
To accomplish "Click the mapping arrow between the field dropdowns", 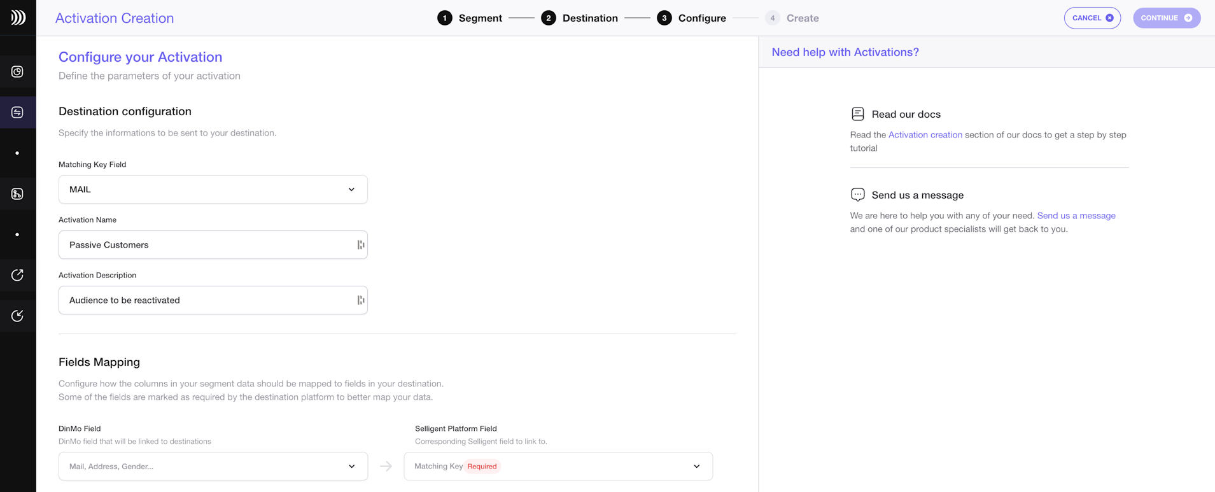I will point(386,466).
